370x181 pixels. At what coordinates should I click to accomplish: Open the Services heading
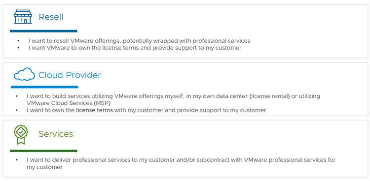point(56,134)
